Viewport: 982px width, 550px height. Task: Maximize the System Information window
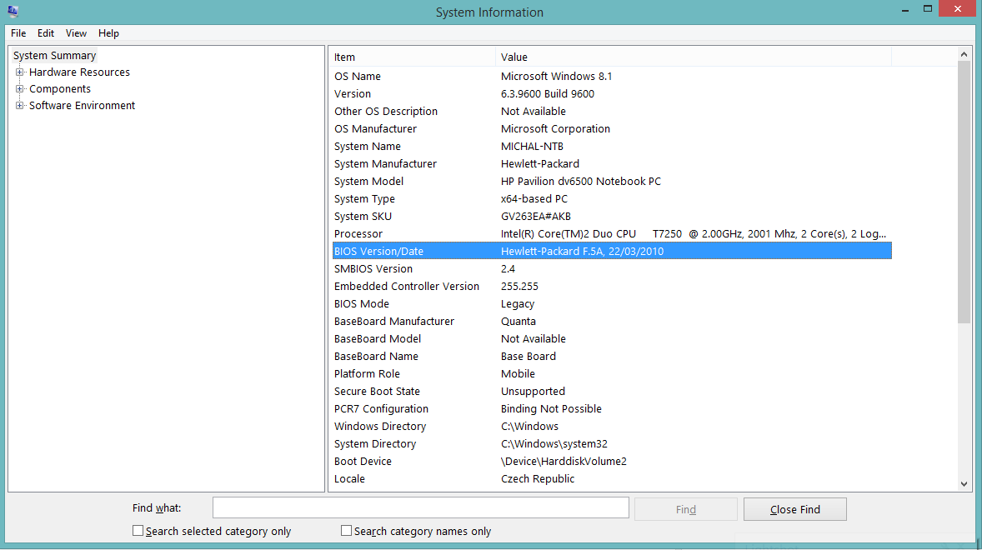coord(928,9)
